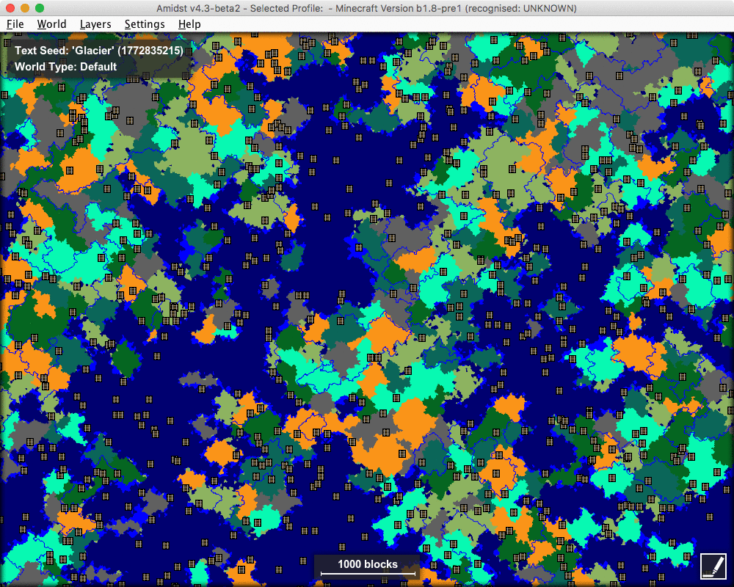Screen dimensions: 734x587
Task: Open the Help menu
Action: (x=189, y=24)
